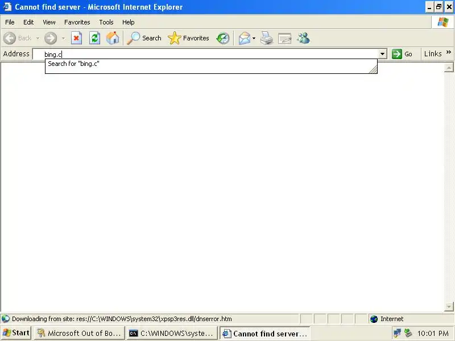Click the status bar downloading page icon
455x341 pixels.
[x=6, y=319]
